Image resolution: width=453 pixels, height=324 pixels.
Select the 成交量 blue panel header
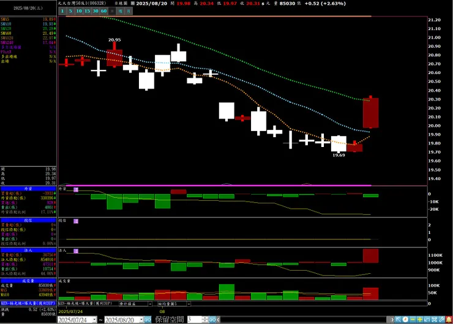click(x=28, y=281)
